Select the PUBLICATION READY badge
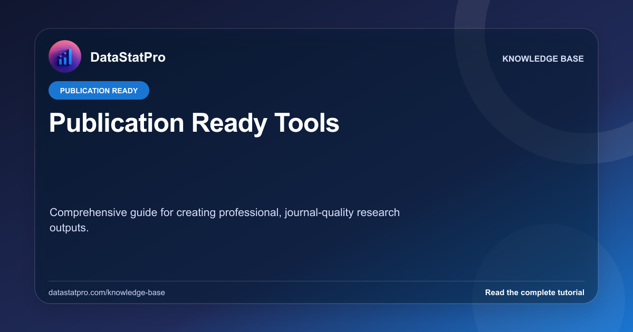 point(99,91)
